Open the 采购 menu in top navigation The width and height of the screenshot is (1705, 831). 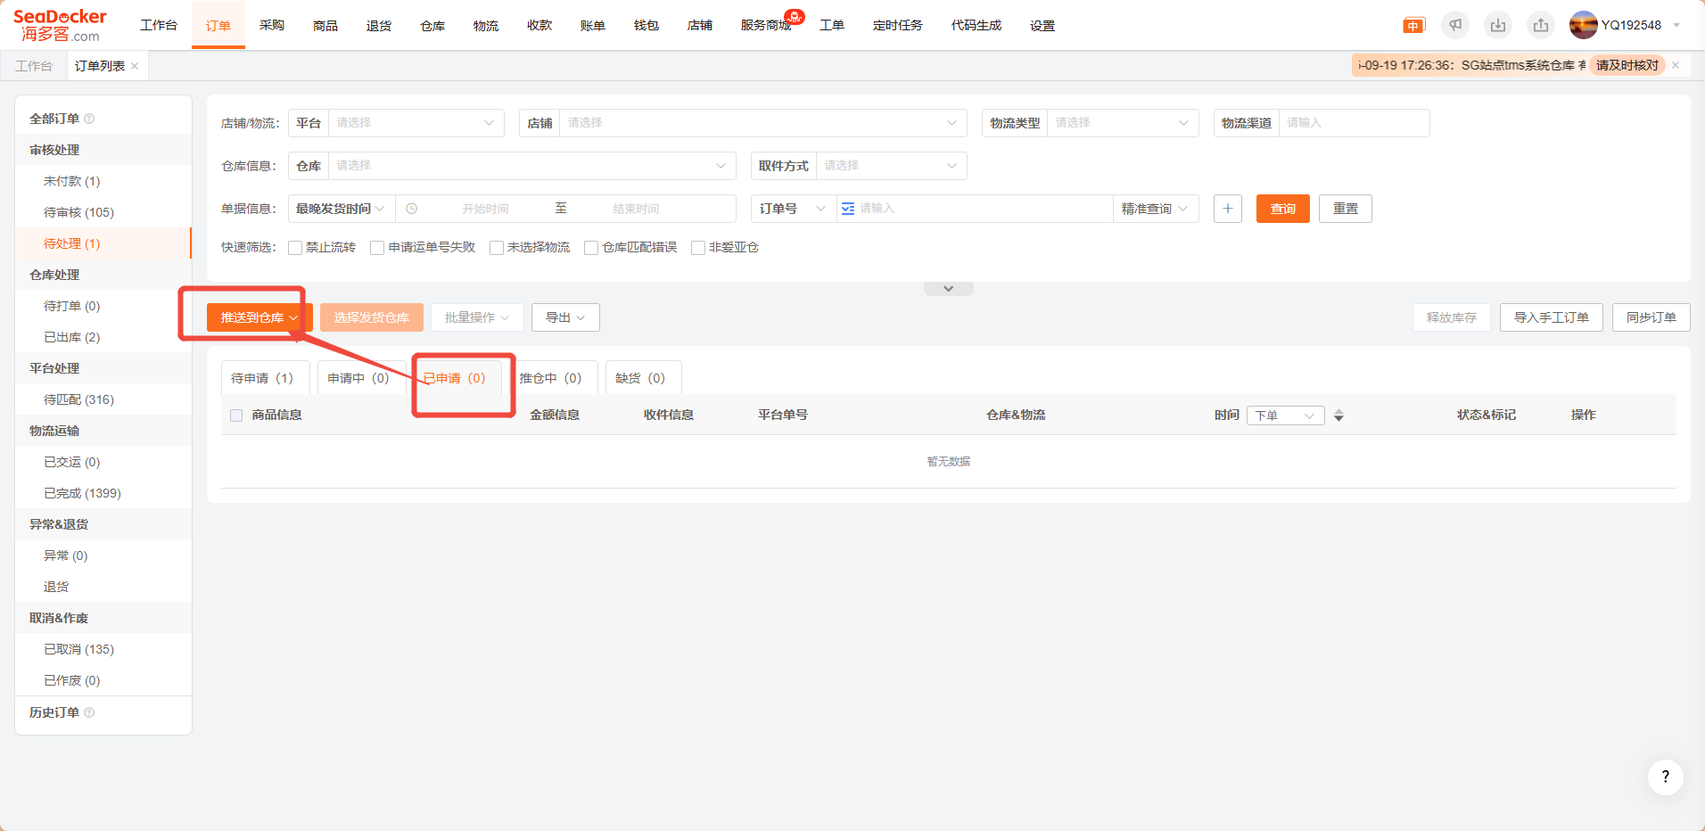272,26
